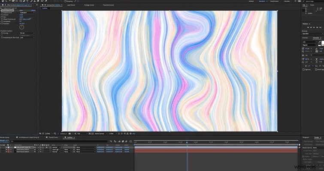
Task: Click Reset link for Turbulent Displace
Action: [21, 10]
